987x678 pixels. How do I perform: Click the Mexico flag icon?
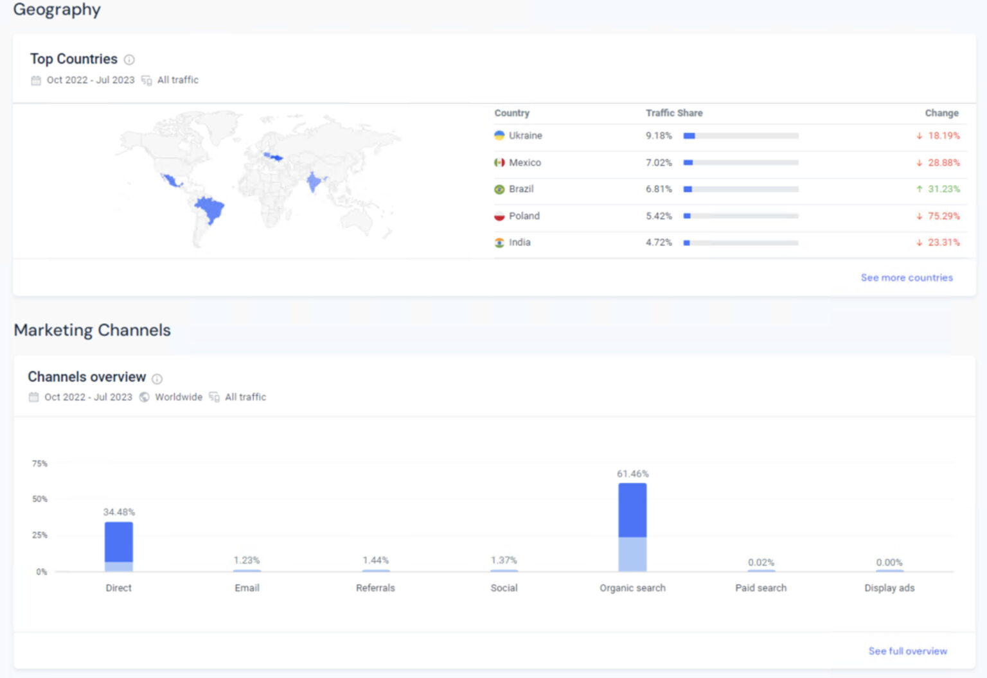pyautogui.click(x=499, y=162)
